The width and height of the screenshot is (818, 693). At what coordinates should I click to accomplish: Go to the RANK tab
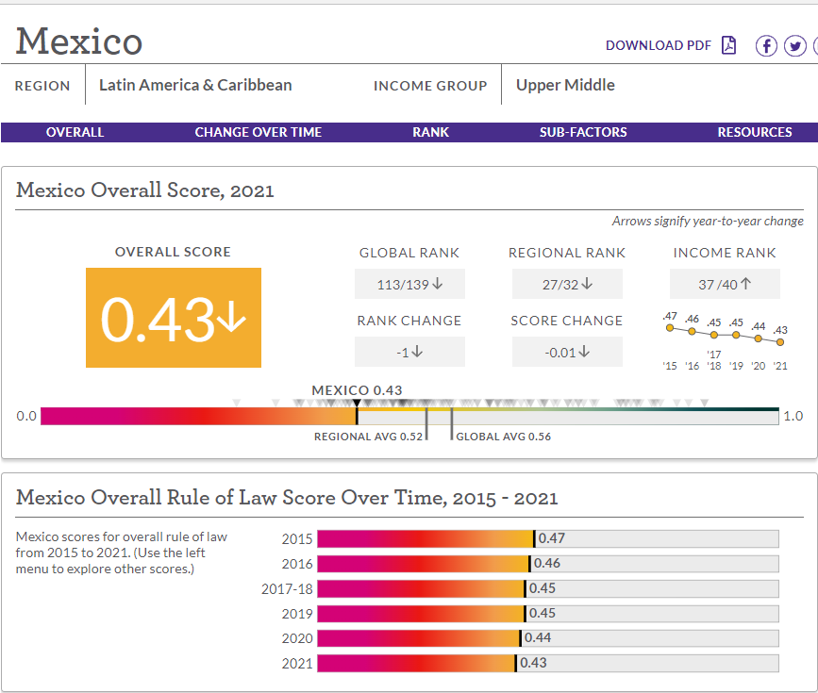[x=430, y=132]
